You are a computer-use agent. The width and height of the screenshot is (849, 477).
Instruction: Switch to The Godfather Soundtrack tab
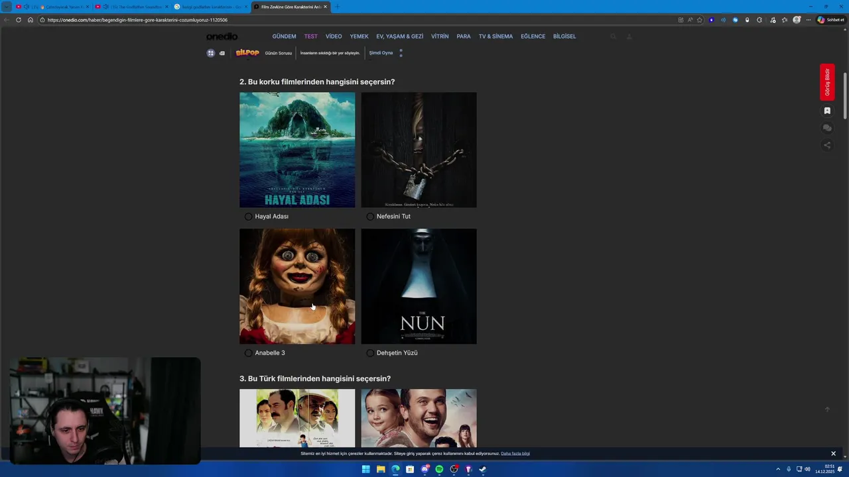131,7
